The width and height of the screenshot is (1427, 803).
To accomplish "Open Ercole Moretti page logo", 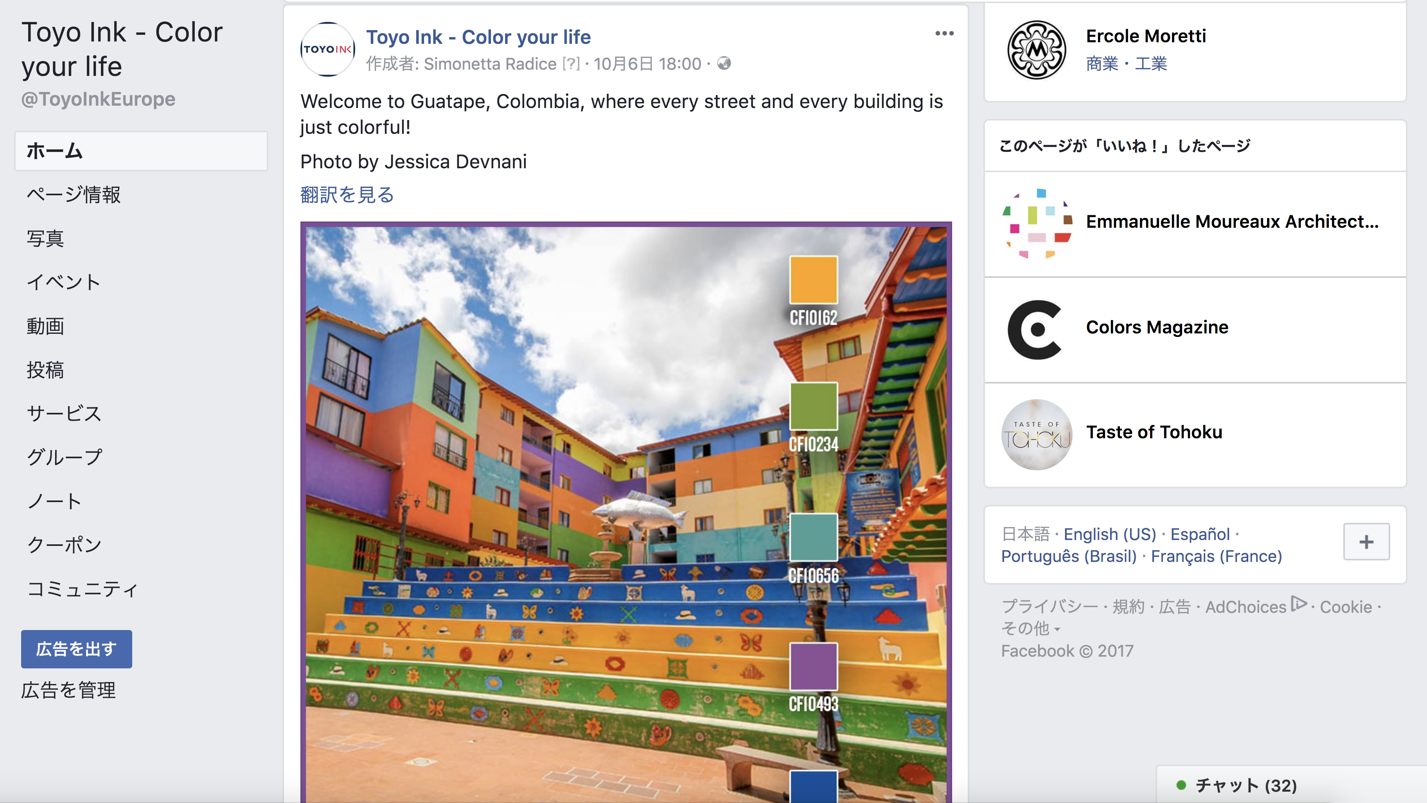I will pos(1037,50).
